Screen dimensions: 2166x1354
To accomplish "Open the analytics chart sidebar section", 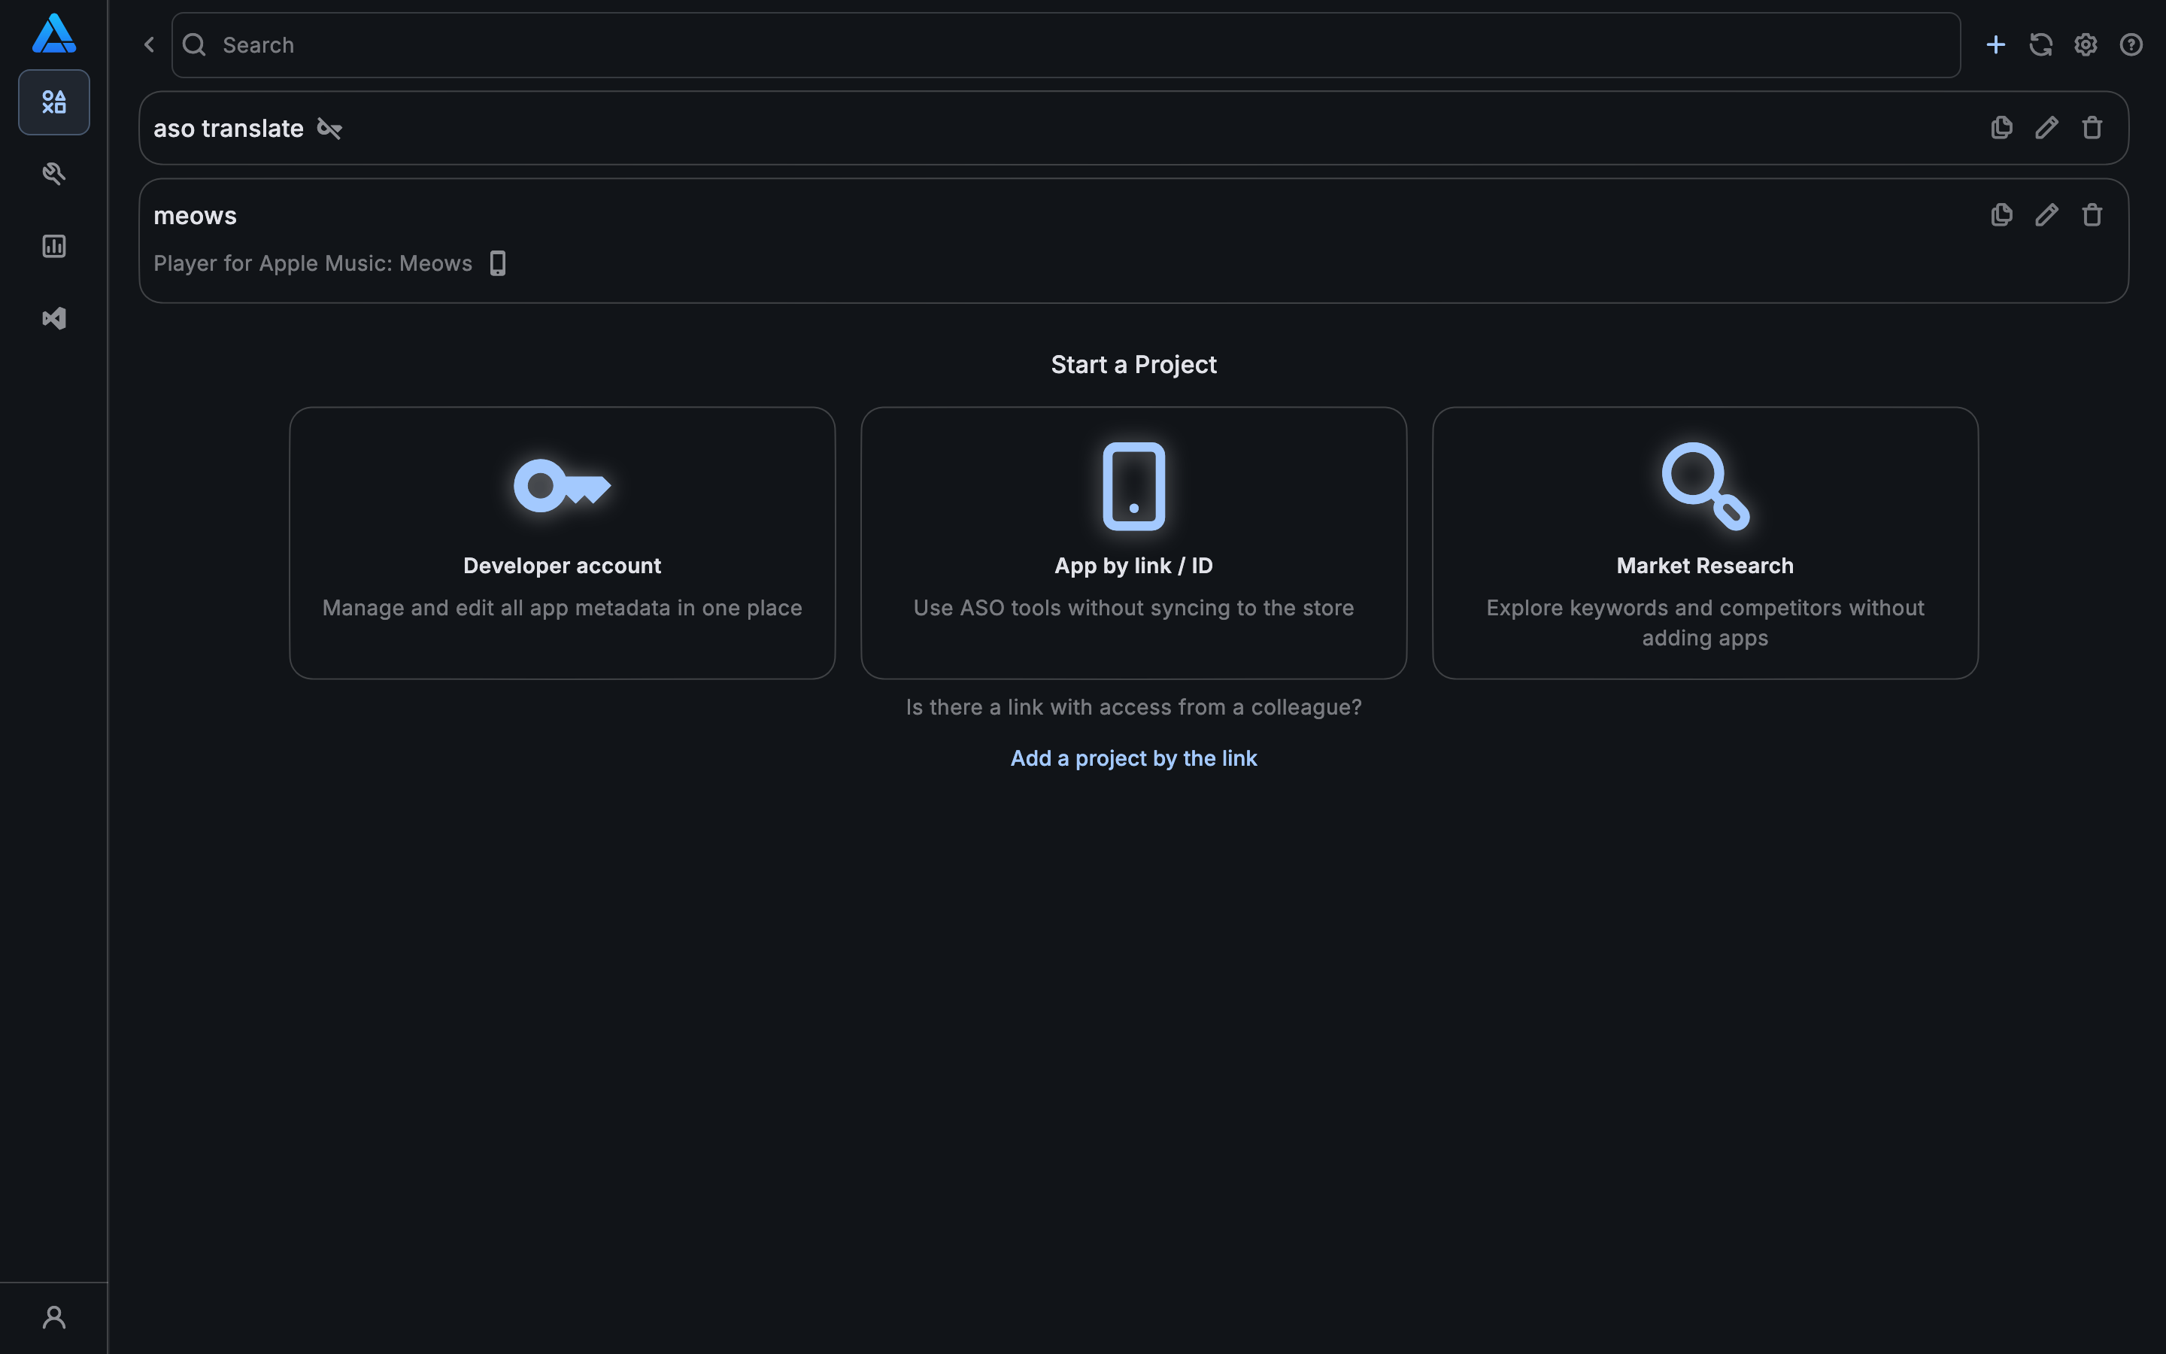I will pos(53,246).
